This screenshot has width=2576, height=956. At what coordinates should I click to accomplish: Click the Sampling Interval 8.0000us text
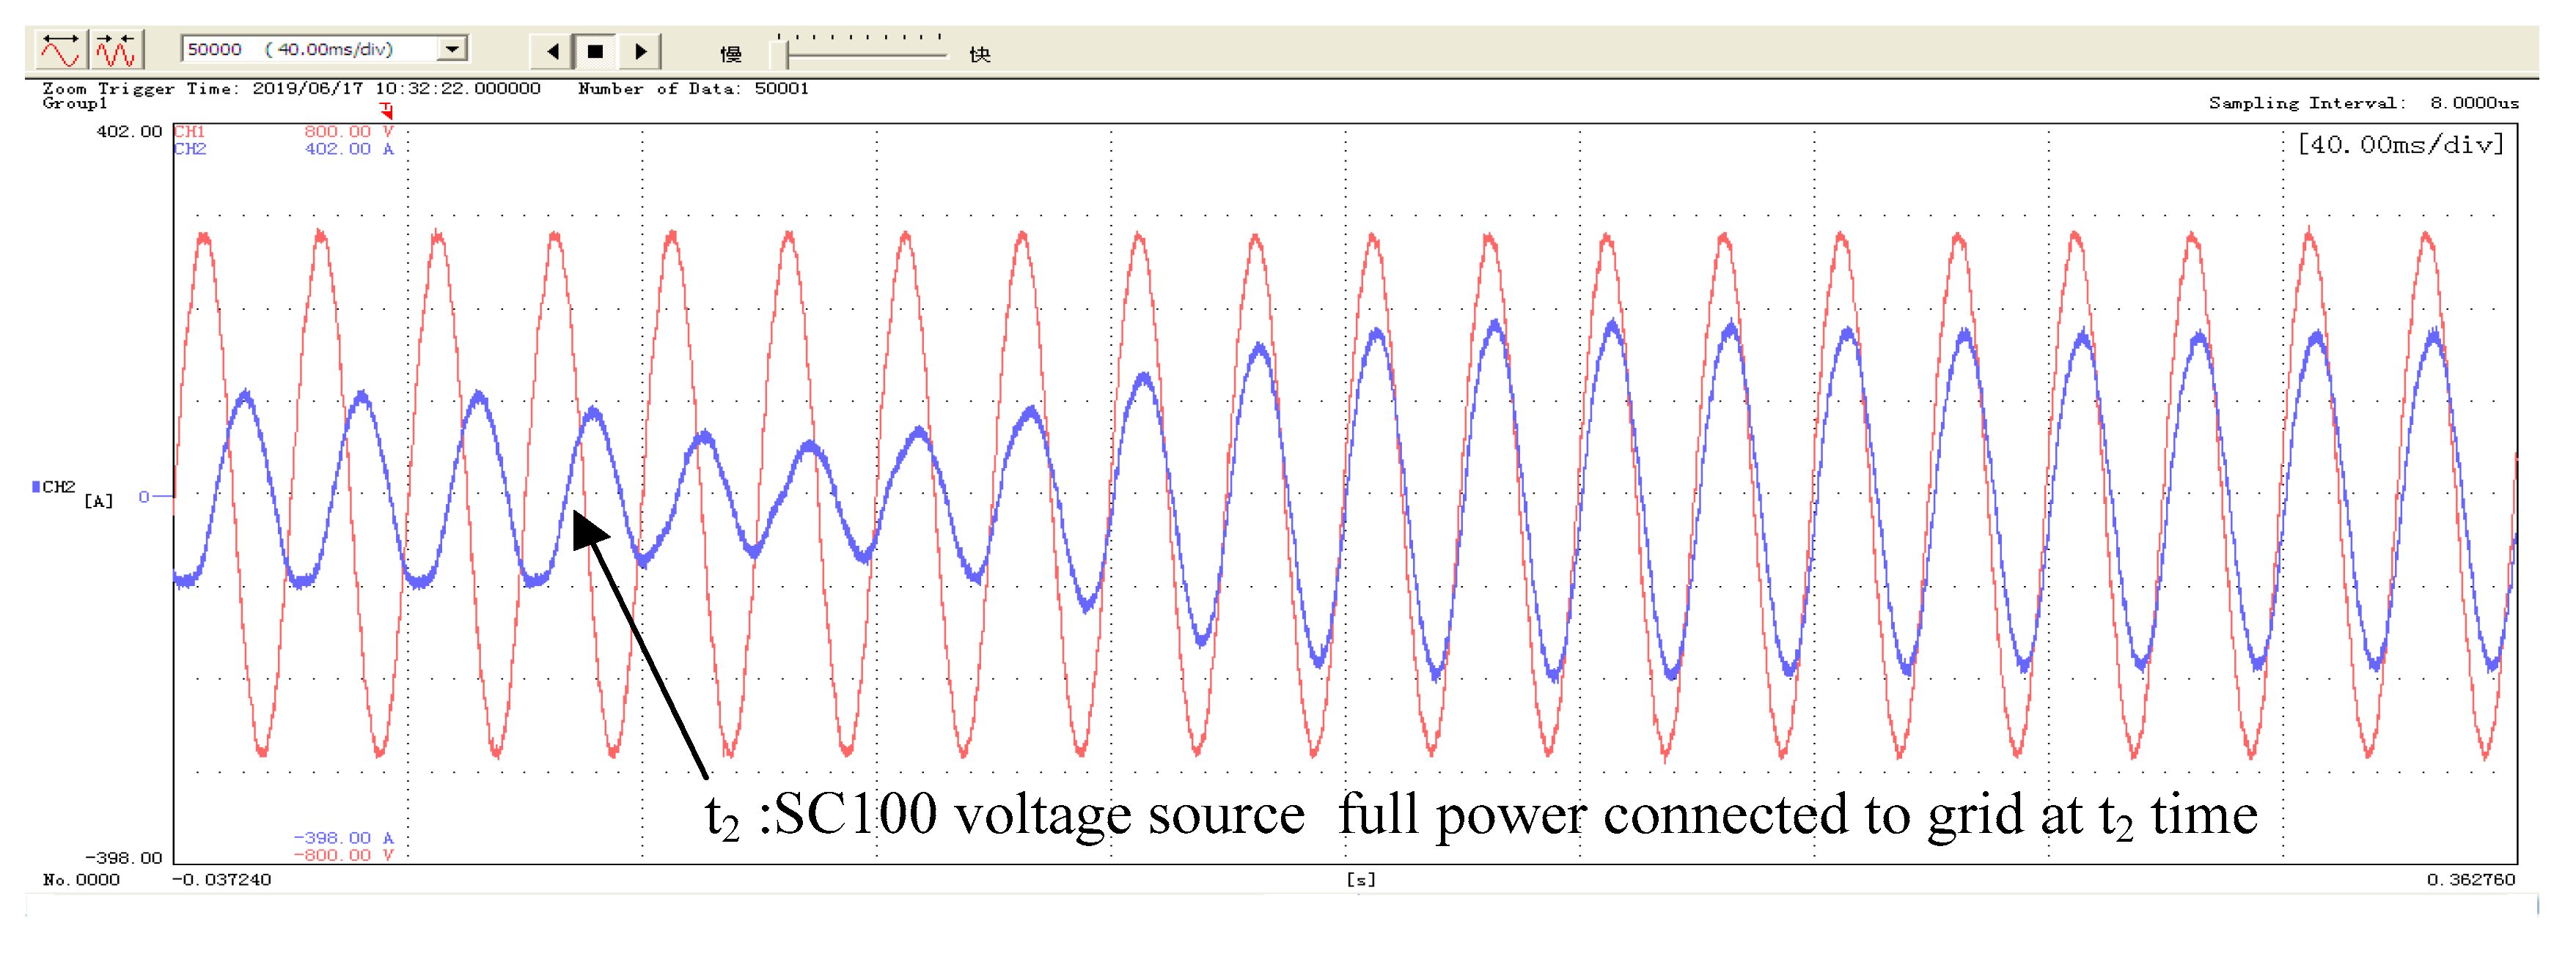click(2363, 103)
